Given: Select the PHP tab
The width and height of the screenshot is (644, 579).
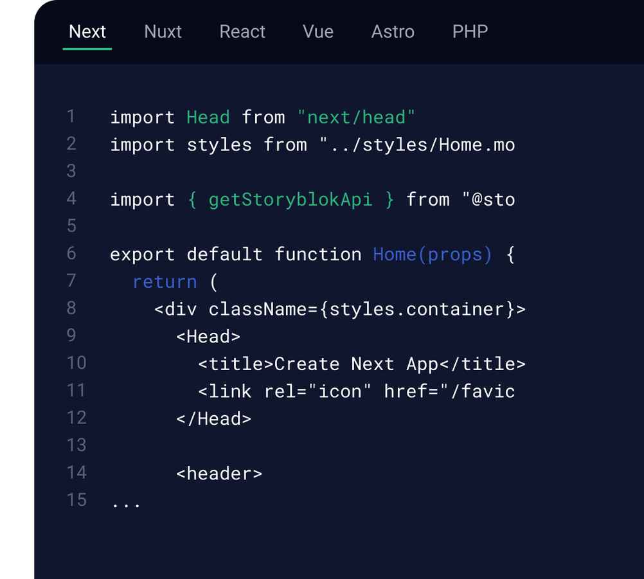Looking at the screenshot, I should pos(470,31).
